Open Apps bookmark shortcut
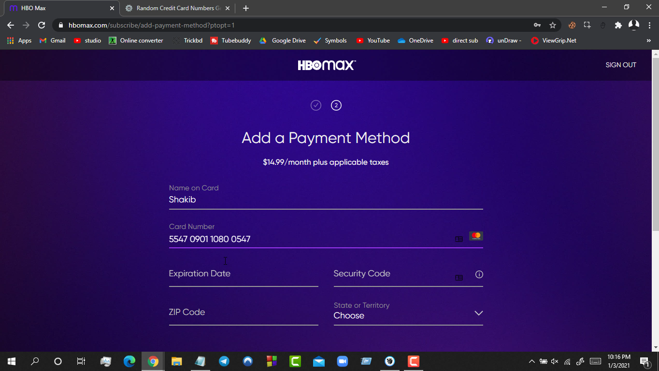 tap(19, 41)
